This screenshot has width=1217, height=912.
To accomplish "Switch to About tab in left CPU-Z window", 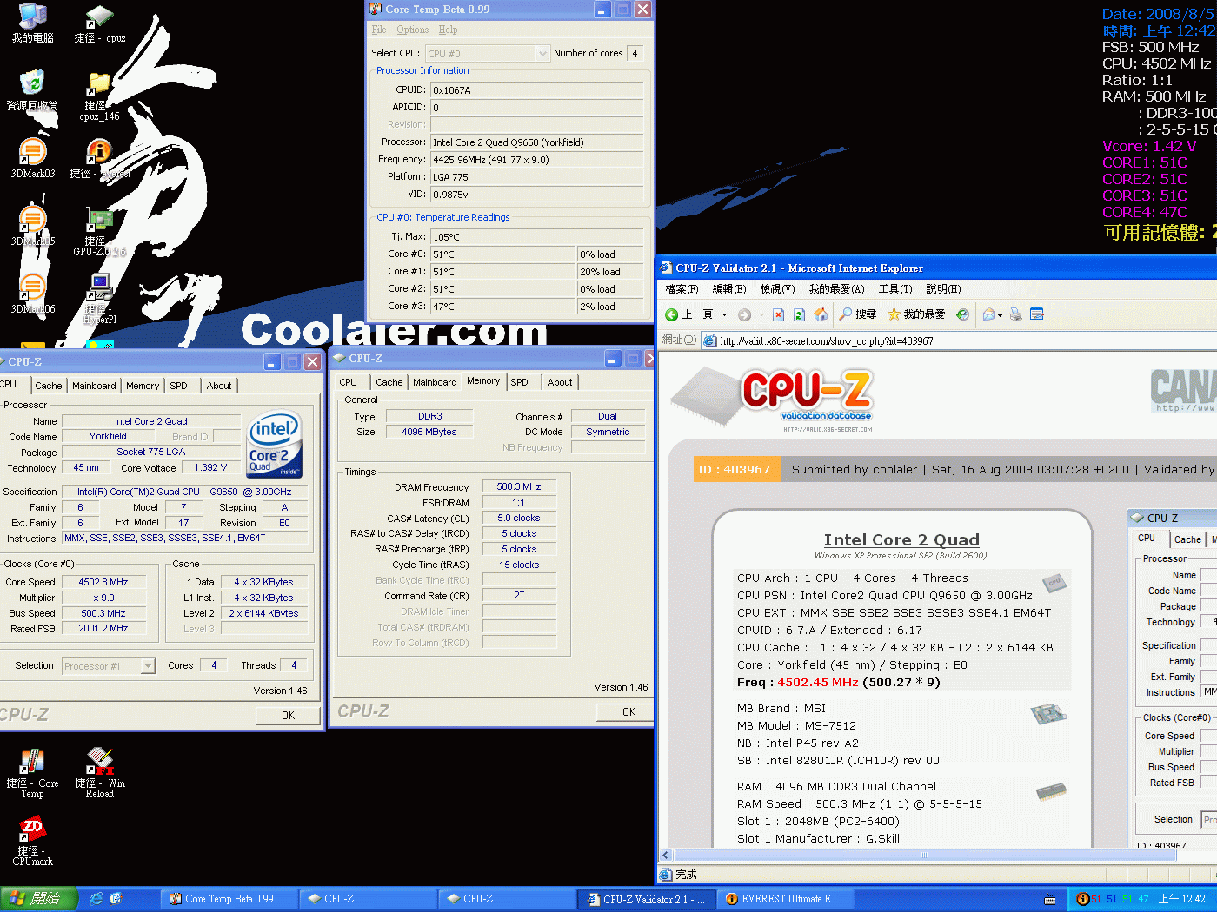I will pos(219,386).
